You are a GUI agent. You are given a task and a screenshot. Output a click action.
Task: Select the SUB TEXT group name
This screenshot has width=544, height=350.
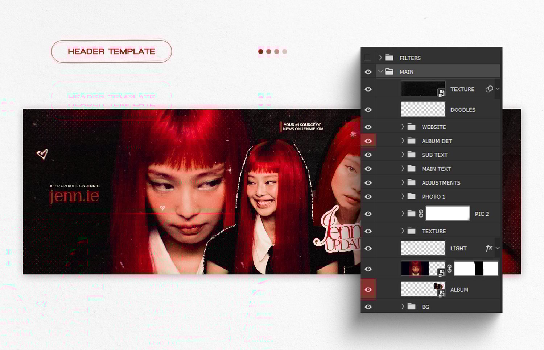(x=435, y=155)
